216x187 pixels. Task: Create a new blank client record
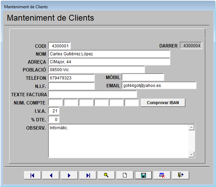125,175
